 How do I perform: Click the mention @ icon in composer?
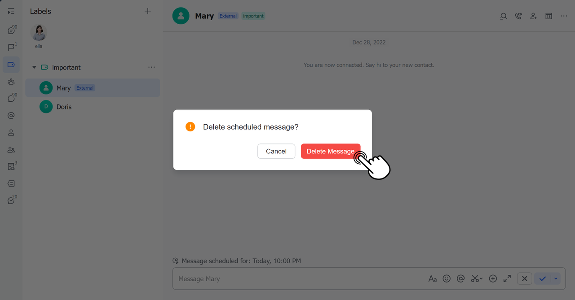(460, 279)
